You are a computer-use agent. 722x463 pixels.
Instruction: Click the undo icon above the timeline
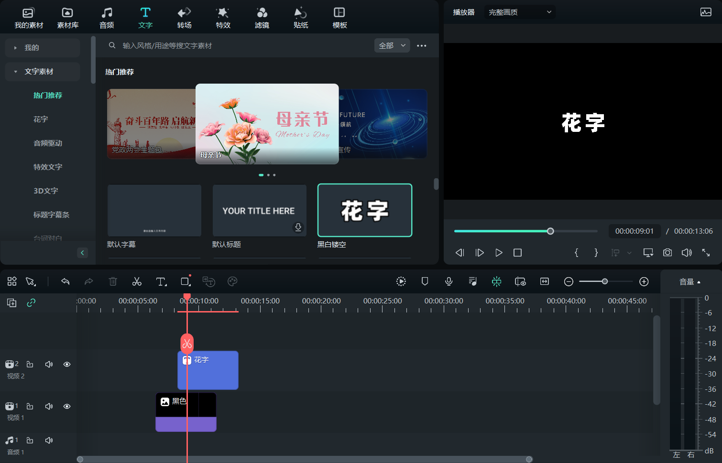[x=66, y=281]
